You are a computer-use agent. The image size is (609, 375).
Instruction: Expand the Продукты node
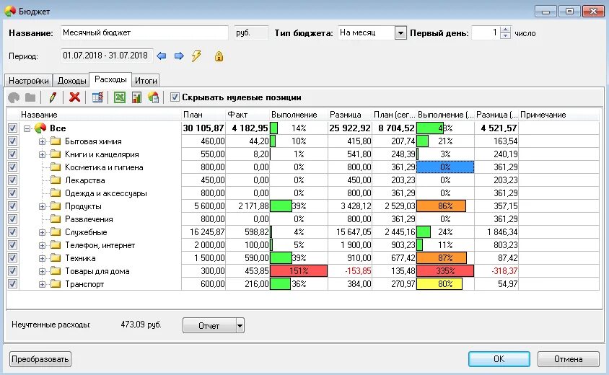(42, 206)
